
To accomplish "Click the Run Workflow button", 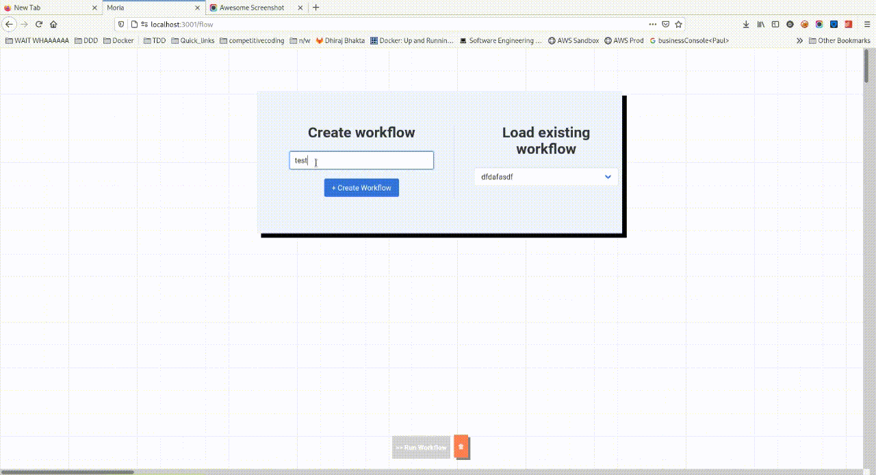I will [421, 447].
